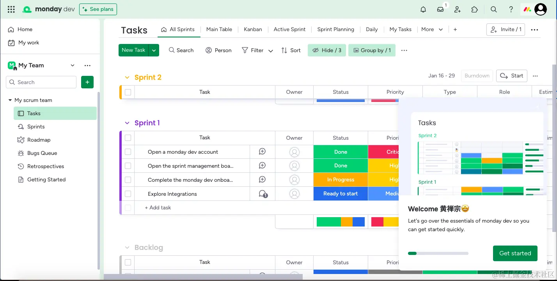Open the inbox tray icon
The width and height of the screenshot is (557, 281).
pos(440,9)
